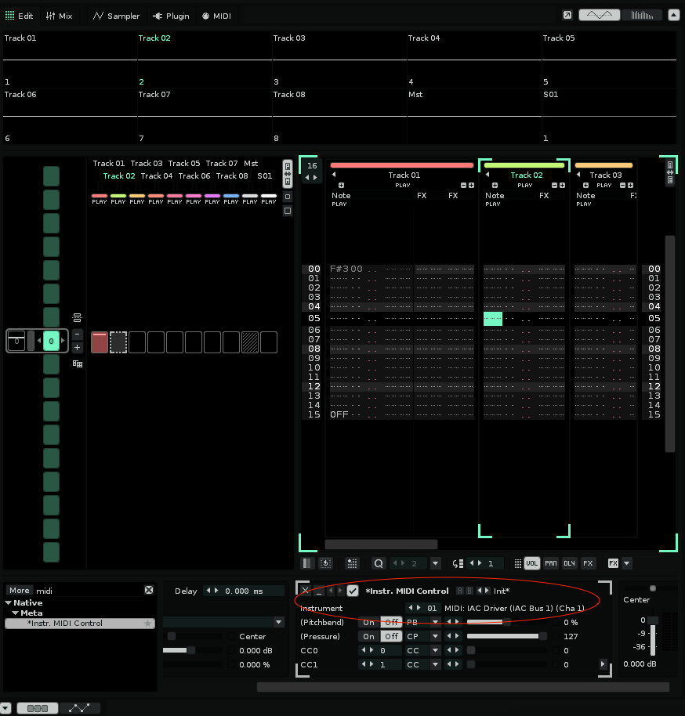
Task: Click the pattern editor horizontal scrollbar
Action: click(x=381, y=544)
